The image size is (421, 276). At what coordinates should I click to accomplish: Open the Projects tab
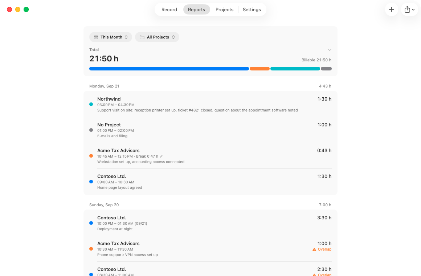point(224,10)
